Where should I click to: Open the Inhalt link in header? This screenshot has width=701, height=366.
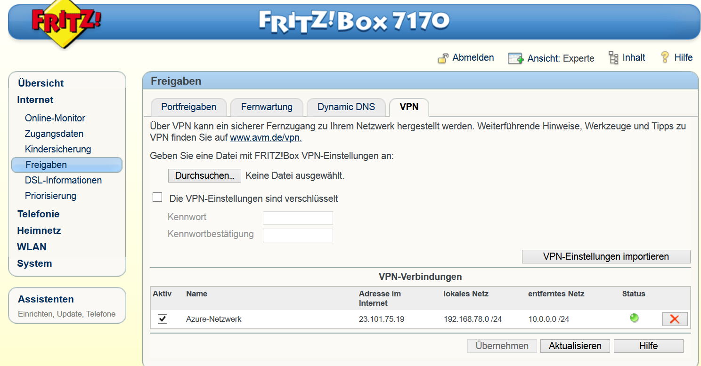click(x=634, y=57)
